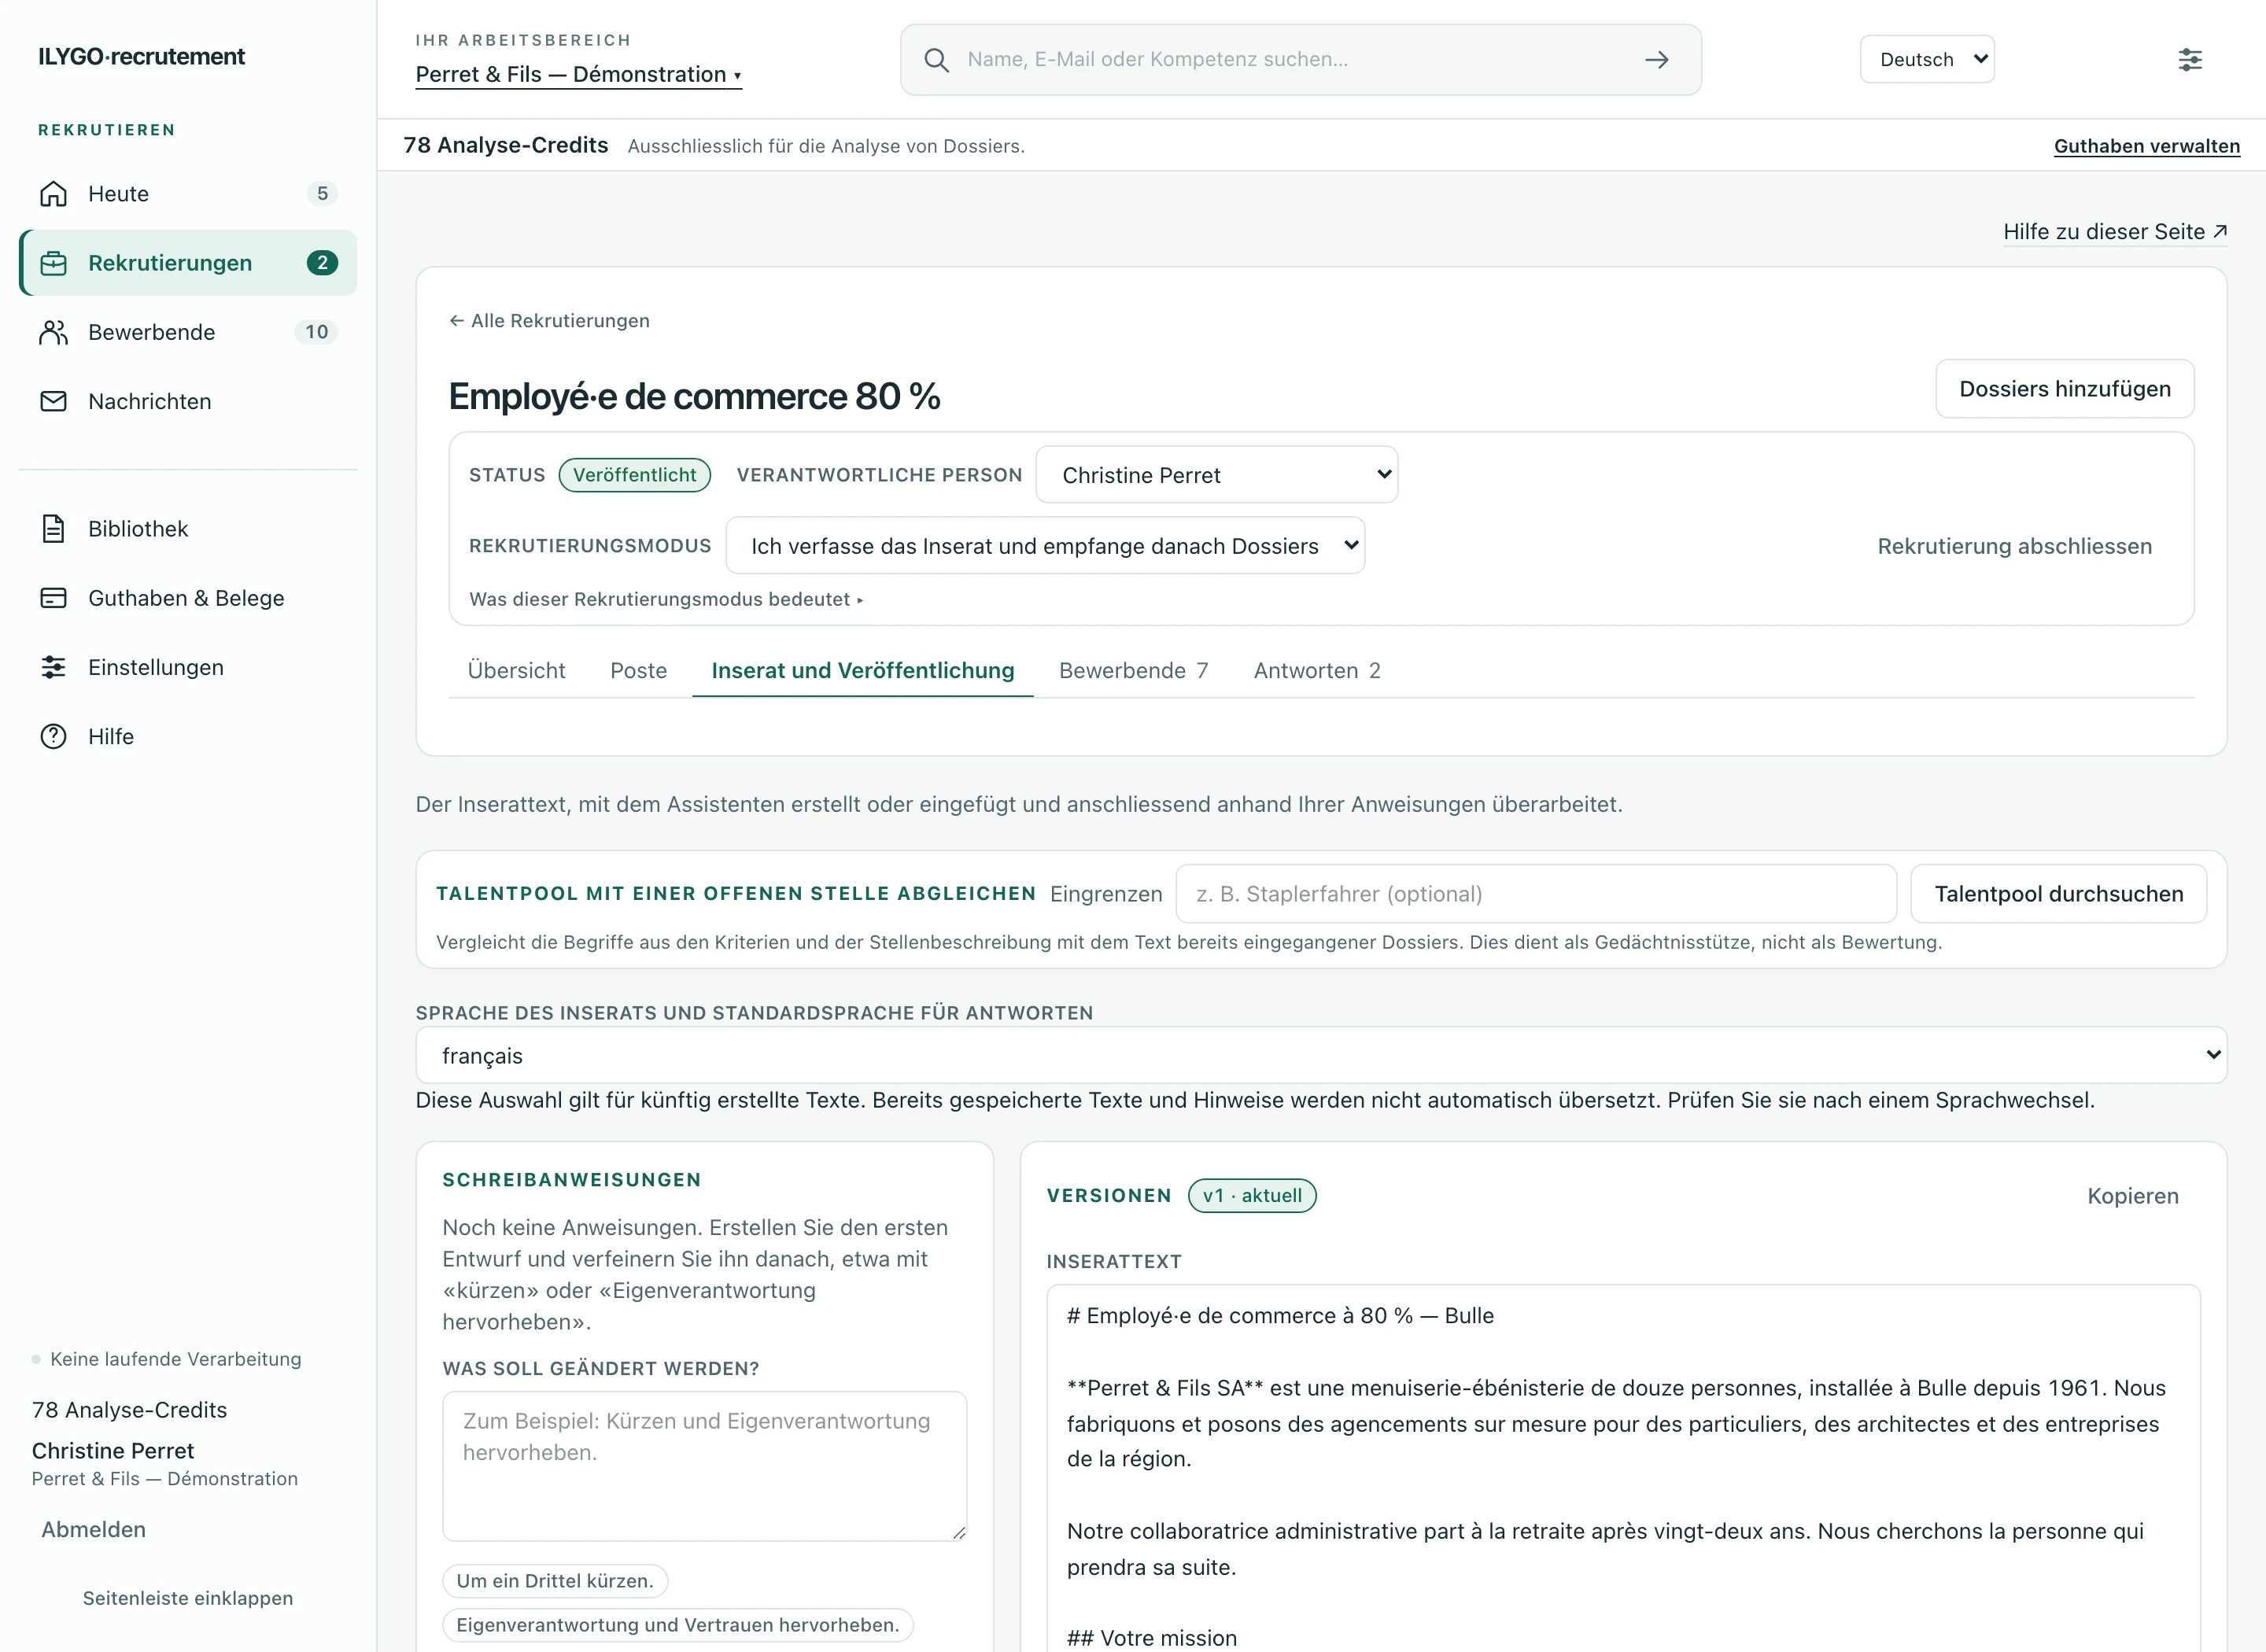Switch to the Bewerbende 7 tab
The height and width of the screenshot is (1652, 2266).
[1133, 671]
